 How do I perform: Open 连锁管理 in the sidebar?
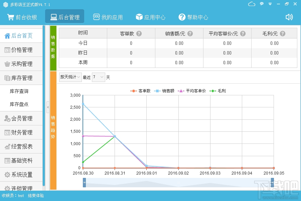(x=21, y=186)
